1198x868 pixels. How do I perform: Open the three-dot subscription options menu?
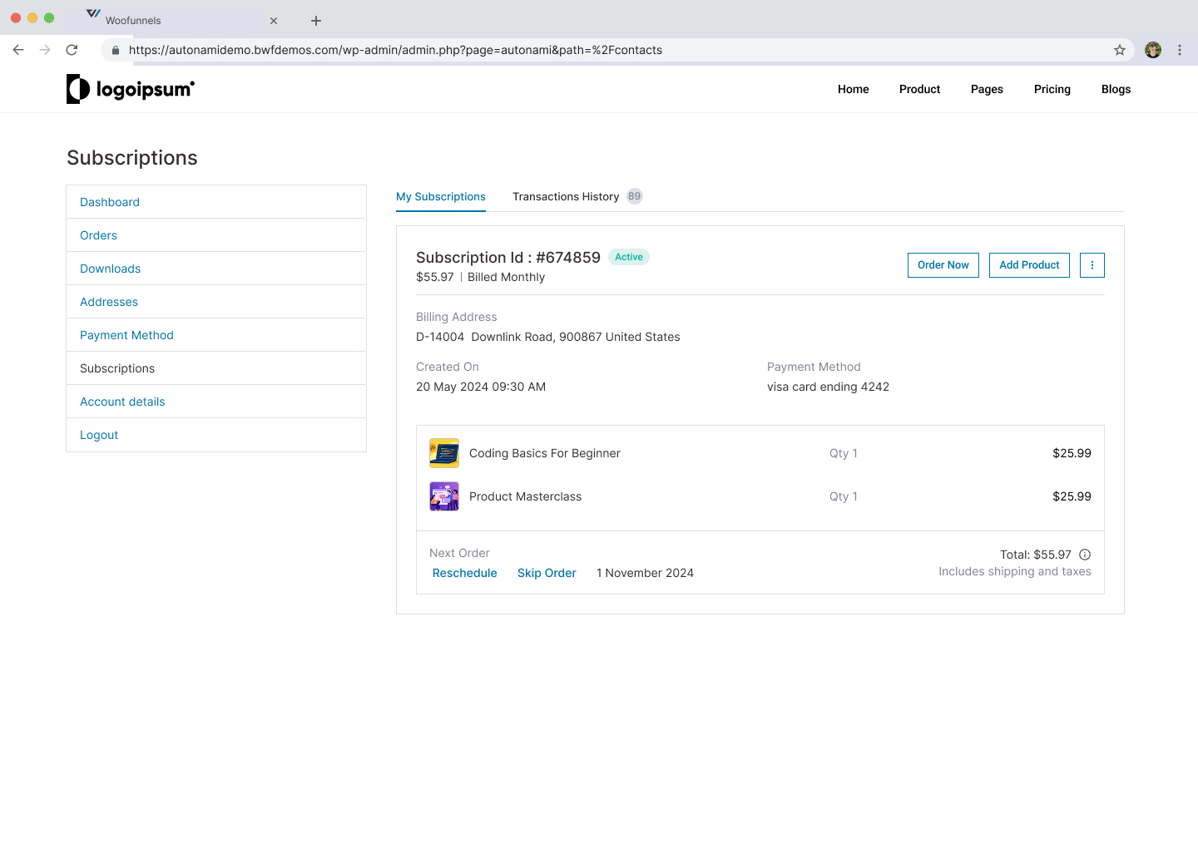pyautogui.click(x=1092, y=264)
